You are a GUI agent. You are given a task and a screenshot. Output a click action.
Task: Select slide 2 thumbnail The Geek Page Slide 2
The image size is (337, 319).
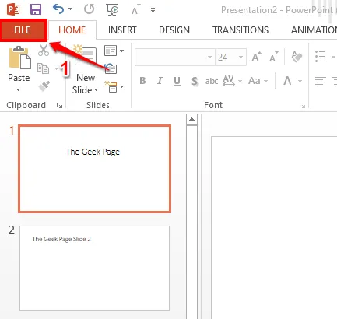94,268
